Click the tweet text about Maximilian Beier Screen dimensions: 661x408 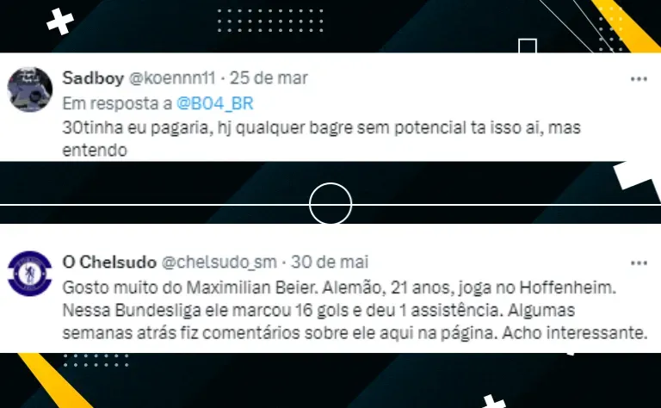tap(355, 310)
